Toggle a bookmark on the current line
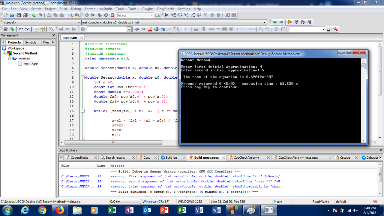This screenshot has width=384, height=216. 68,29
